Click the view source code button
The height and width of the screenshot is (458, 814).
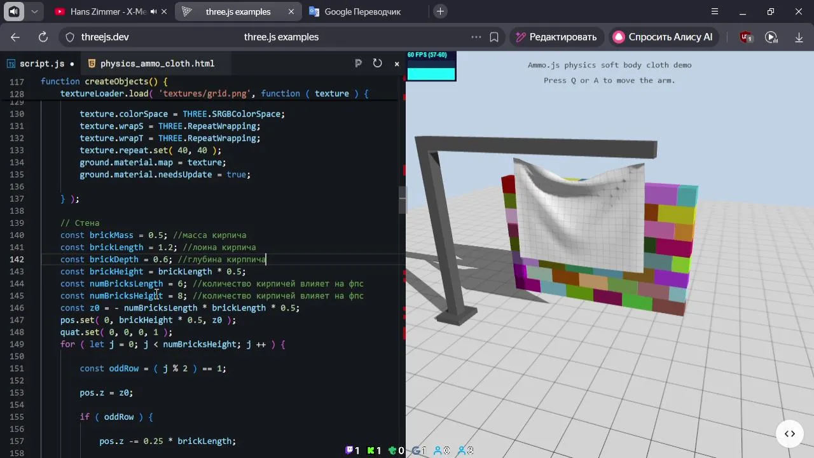pyautogui.click(x=789, y=434)
